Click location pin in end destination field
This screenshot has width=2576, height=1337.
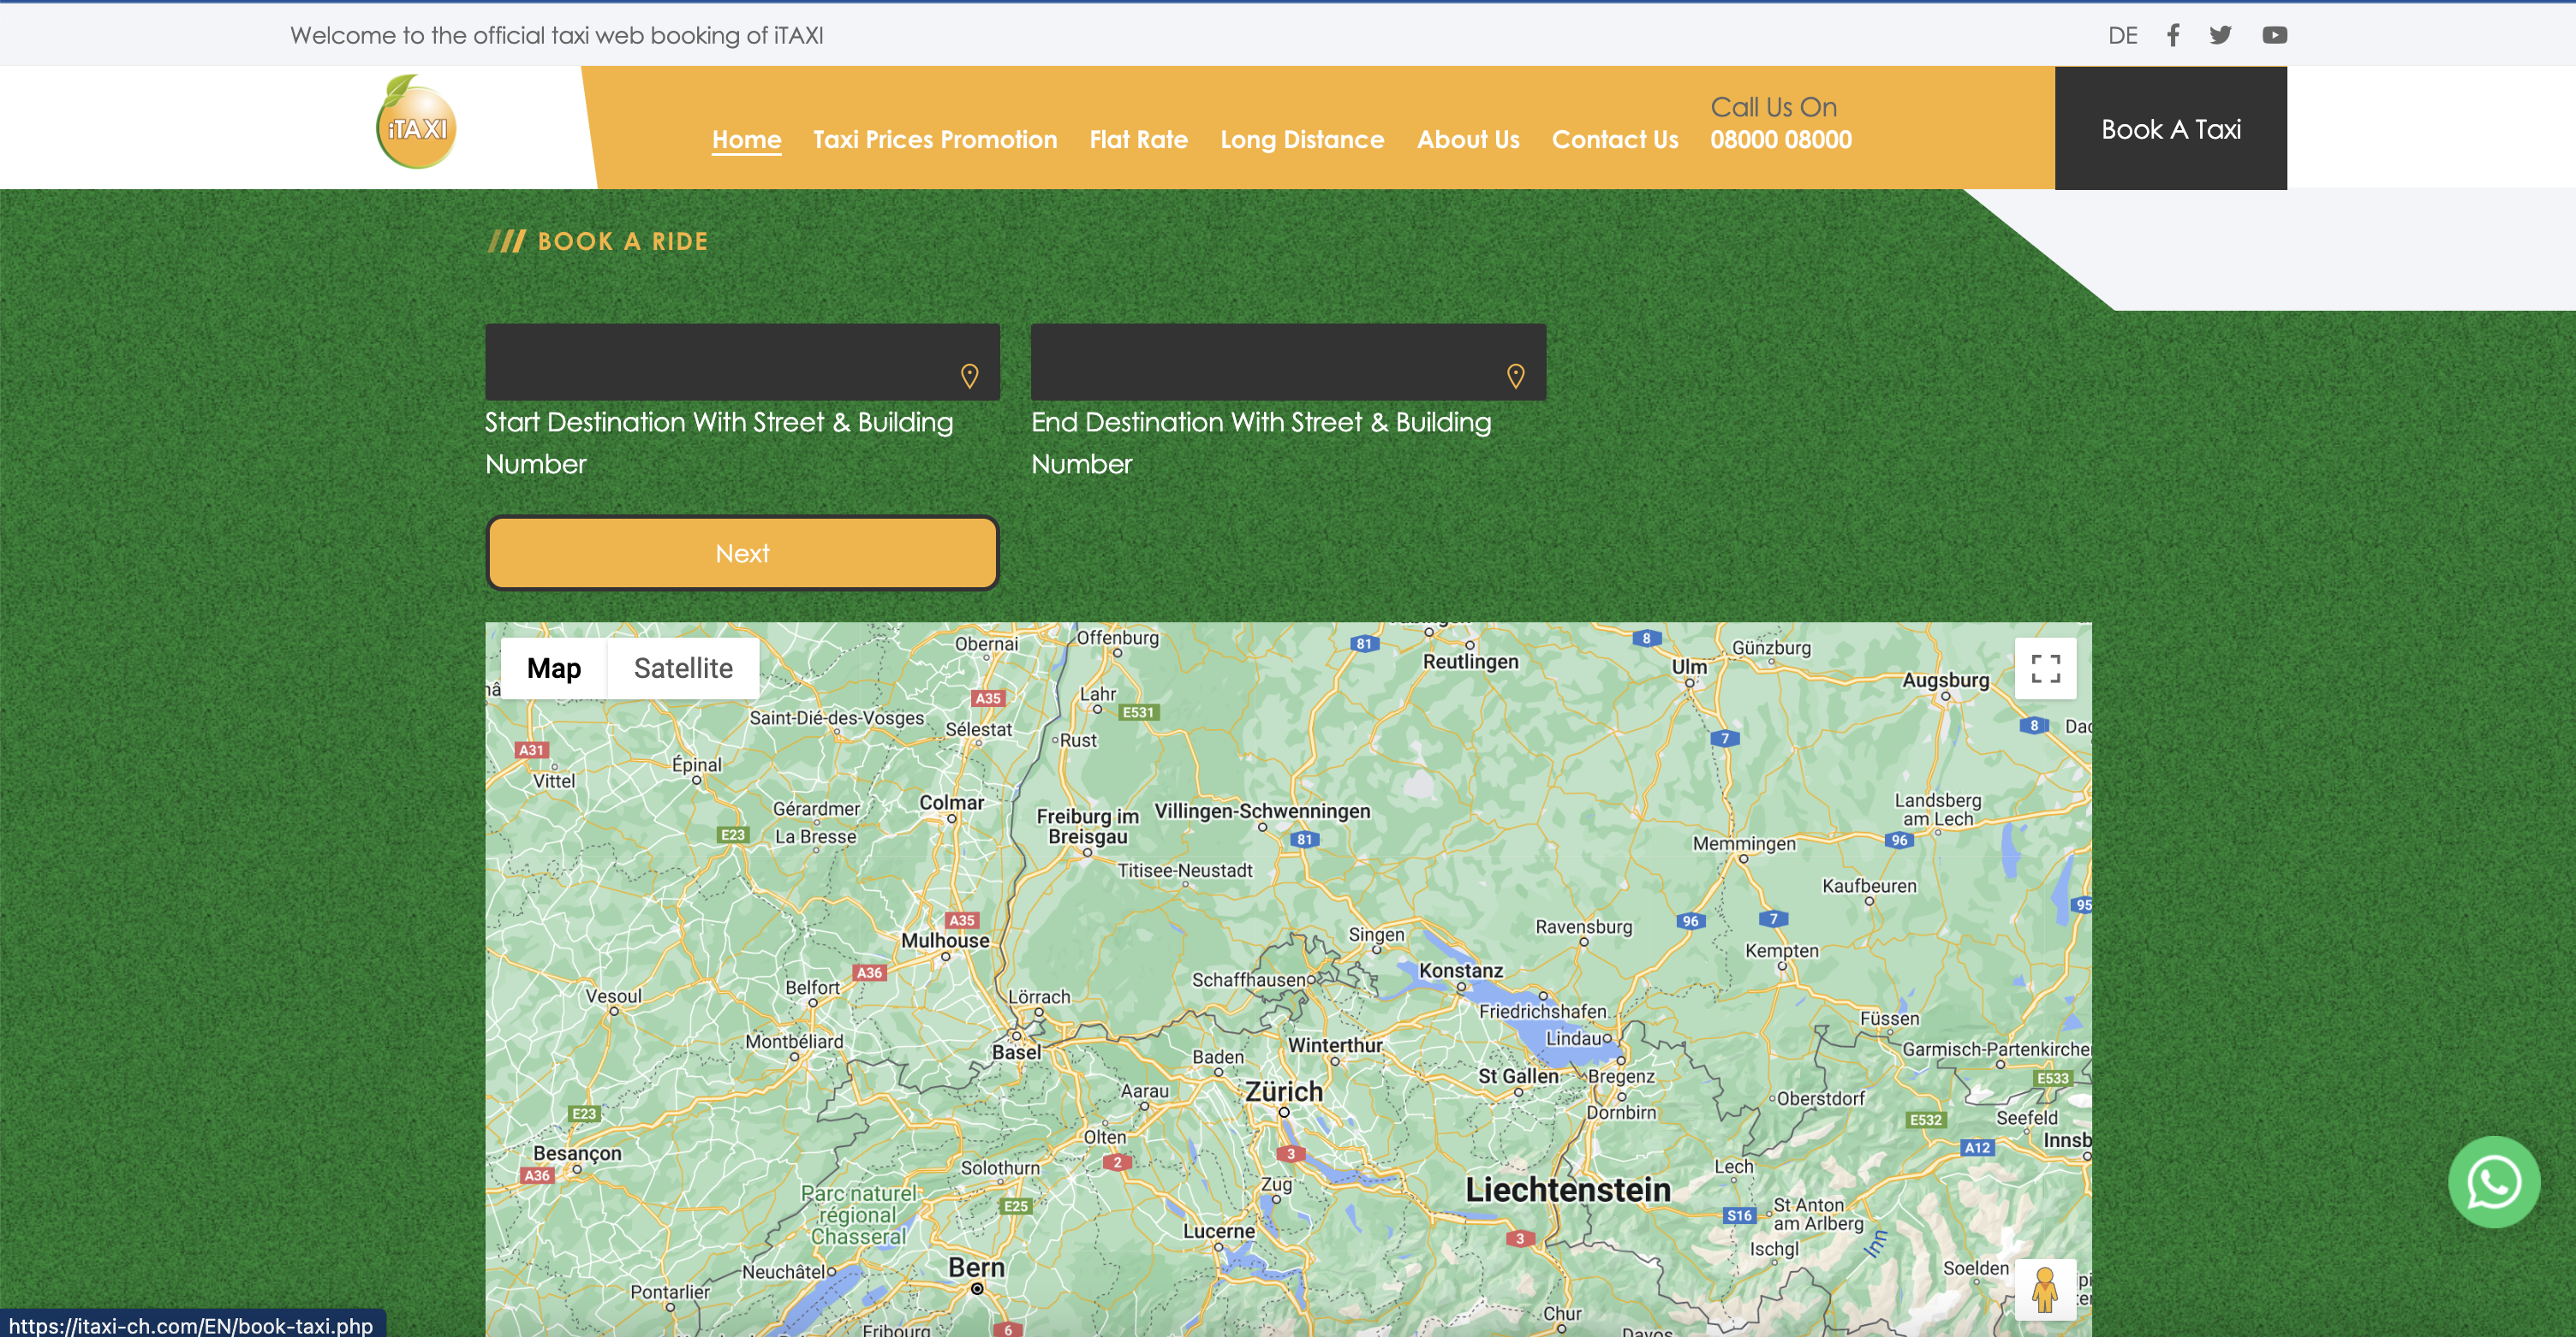pos(1515,376)
